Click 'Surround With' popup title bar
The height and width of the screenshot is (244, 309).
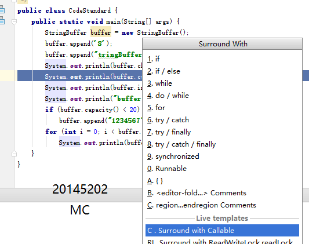[x=223, y=44]
